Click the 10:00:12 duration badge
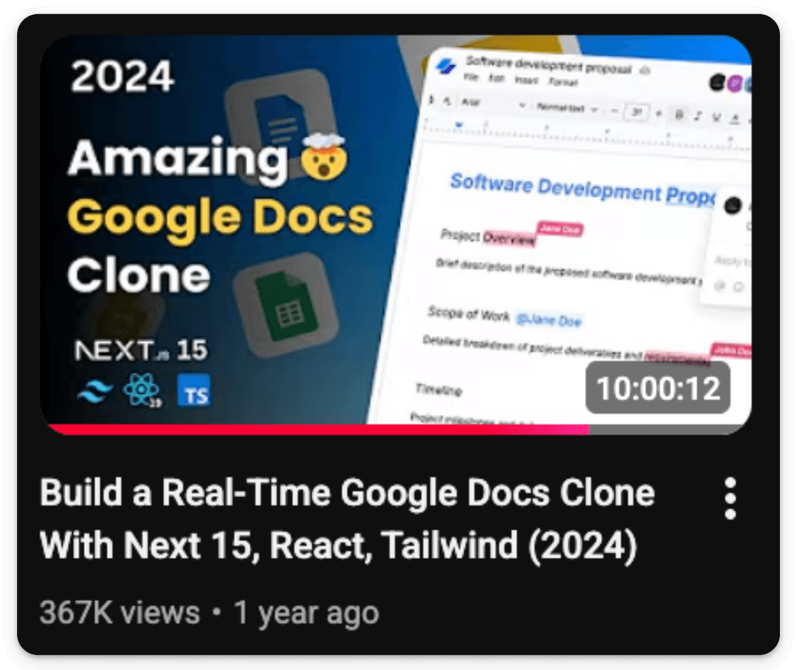This screenshot has width=797, height=670. [x=658, y=388]
